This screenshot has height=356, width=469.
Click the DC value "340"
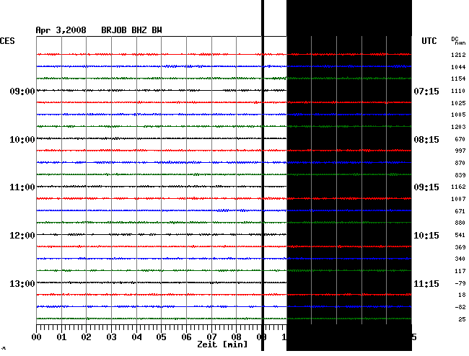coord(460,259)
